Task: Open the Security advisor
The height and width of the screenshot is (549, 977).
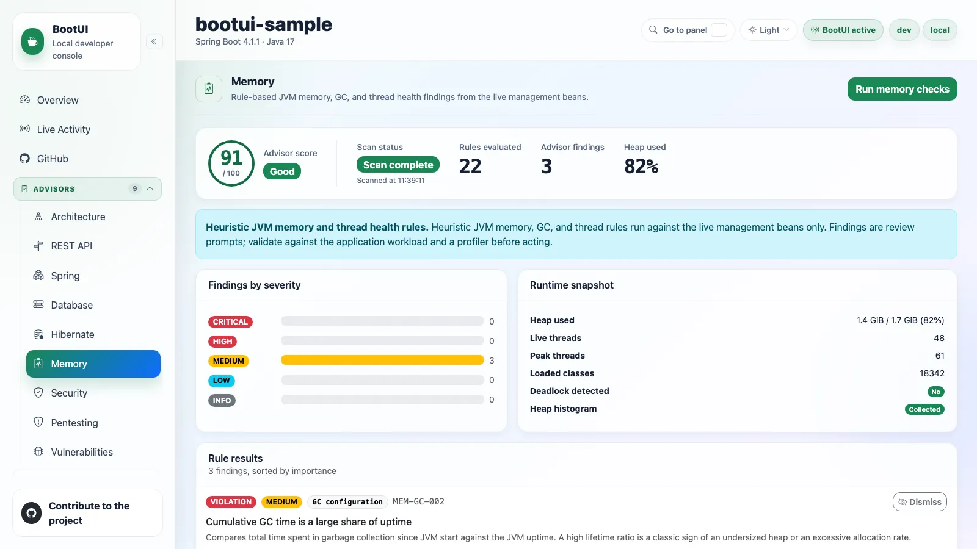Action: tap(93, 393)
